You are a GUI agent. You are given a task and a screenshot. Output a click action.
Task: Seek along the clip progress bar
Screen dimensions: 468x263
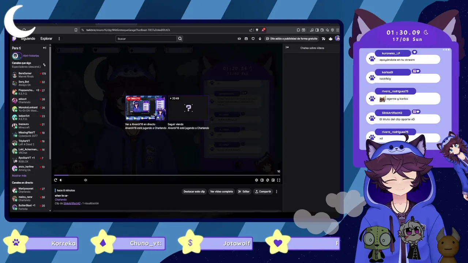pyautogui.click(x=167, y=175)
